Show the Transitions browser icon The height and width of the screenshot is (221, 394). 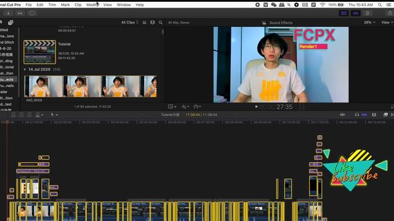tap(392, 115)
